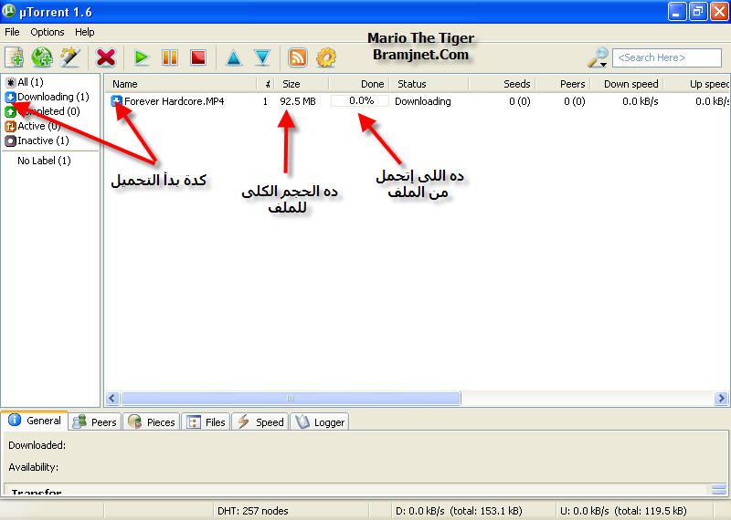
Task: Sort by Down speed column header
Action: coord(628,84)
